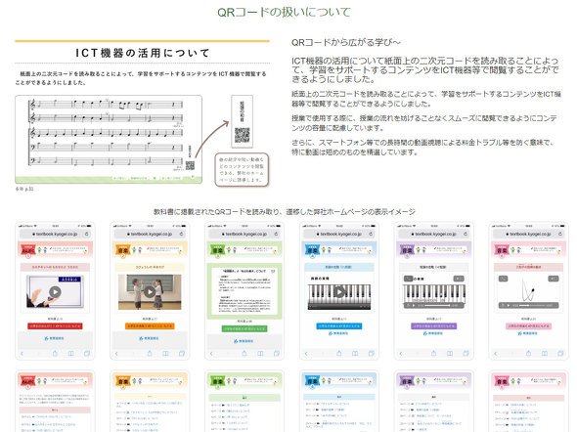577x432 pixels.
Task: Click the textbook.kyogei.co.jp address bar in the pink phone
Action: tap(528, 234)
